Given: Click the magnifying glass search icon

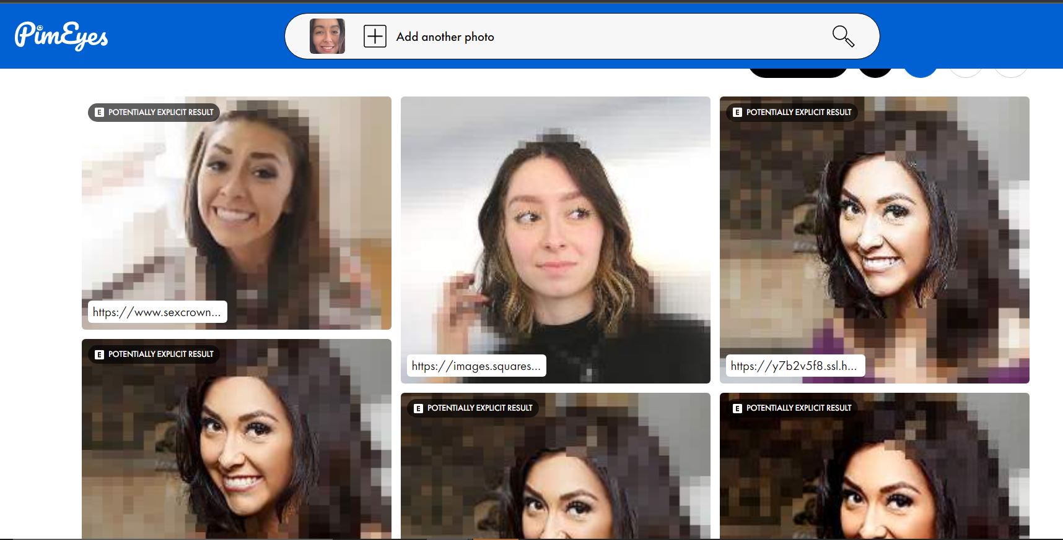Looking at the screenshot, I should coord(842,36).
